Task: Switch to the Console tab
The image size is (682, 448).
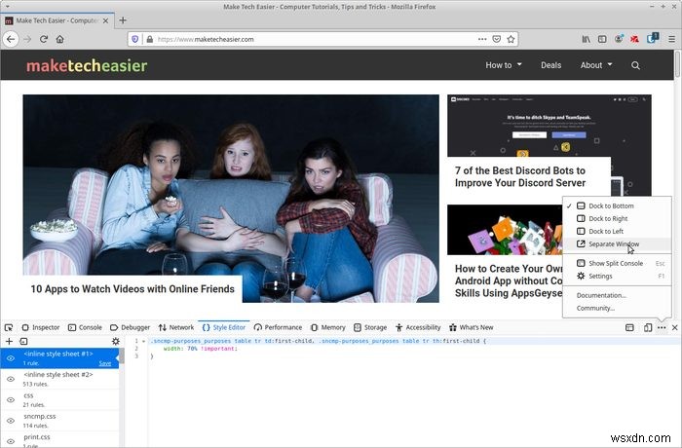Action: tap(85, 327)
